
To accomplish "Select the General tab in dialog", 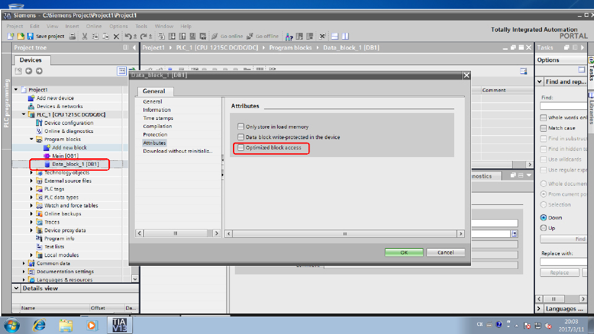I will 154,91.
